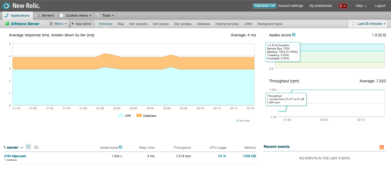Select the Overview tab
Image resolution: width=391 pixels, height=172 pixels.
105,24
